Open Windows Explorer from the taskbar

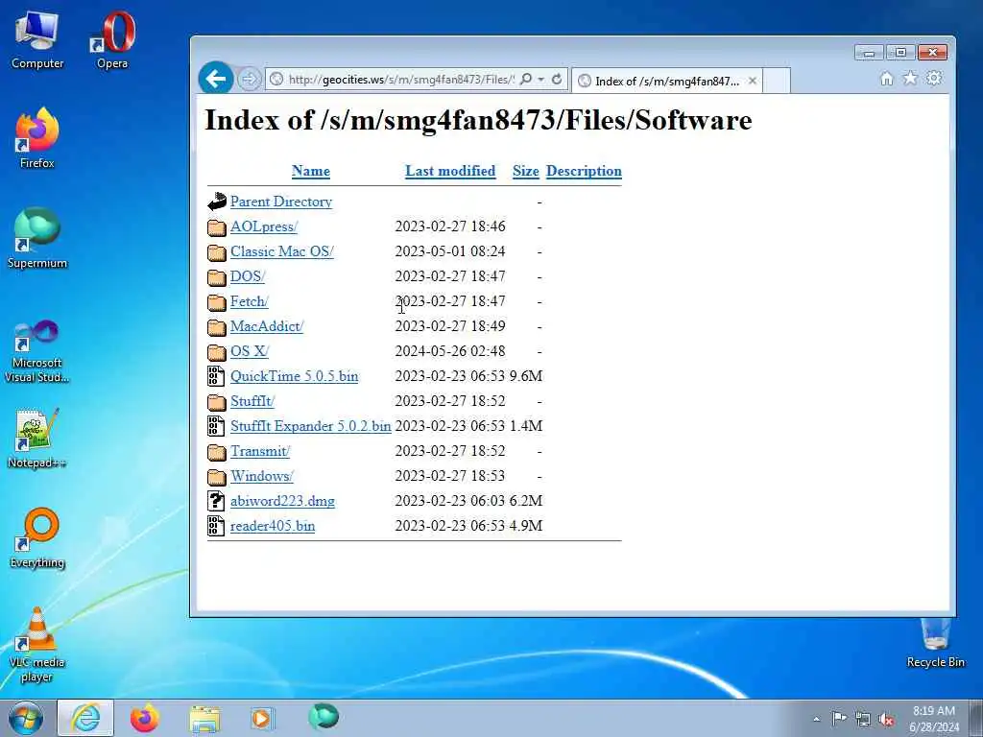click(204, 719)
